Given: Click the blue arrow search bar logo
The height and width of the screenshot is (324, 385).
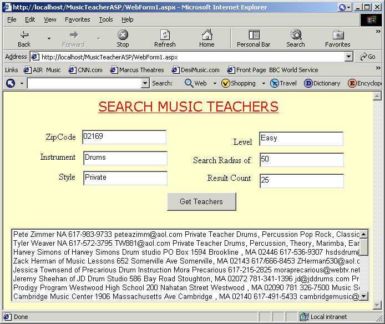Looking at the screenshot, I should click(x=11, y=83).
